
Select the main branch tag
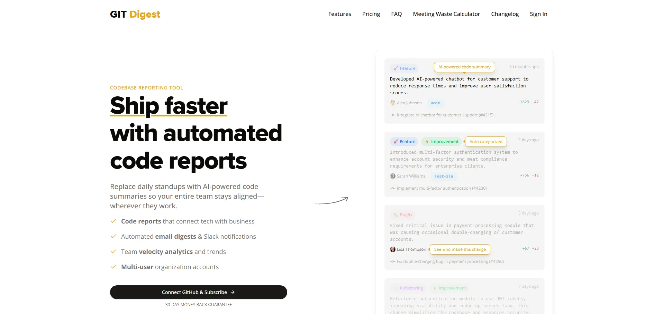pos(435,103)
